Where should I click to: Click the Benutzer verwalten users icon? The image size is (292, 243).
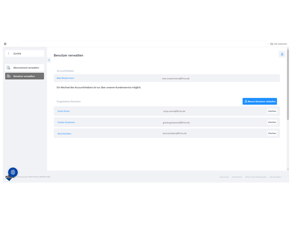[9, 76]
